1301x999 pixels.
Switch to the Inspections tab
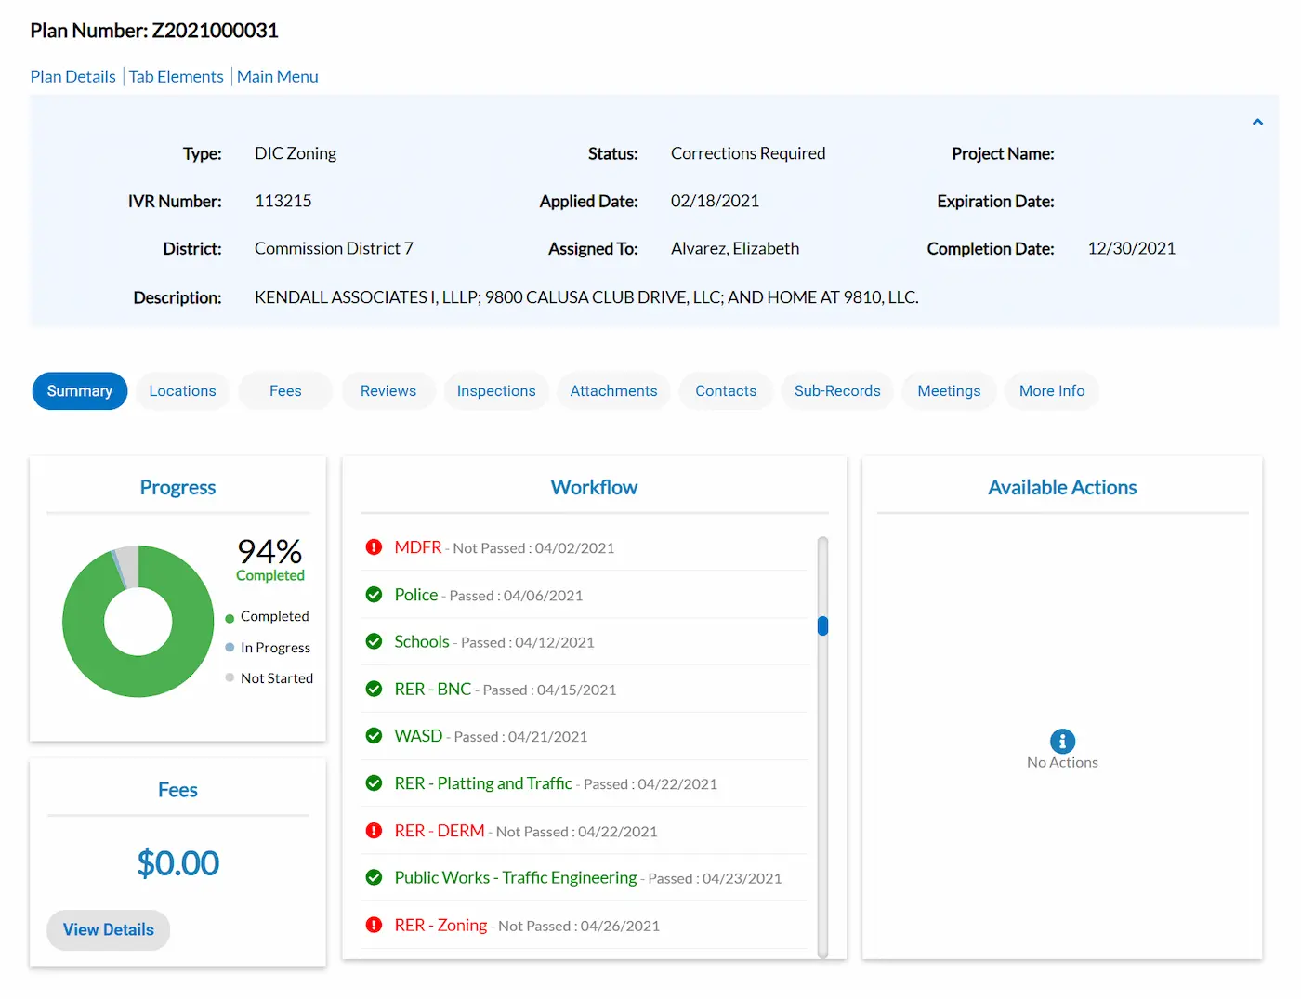(496, 391)
